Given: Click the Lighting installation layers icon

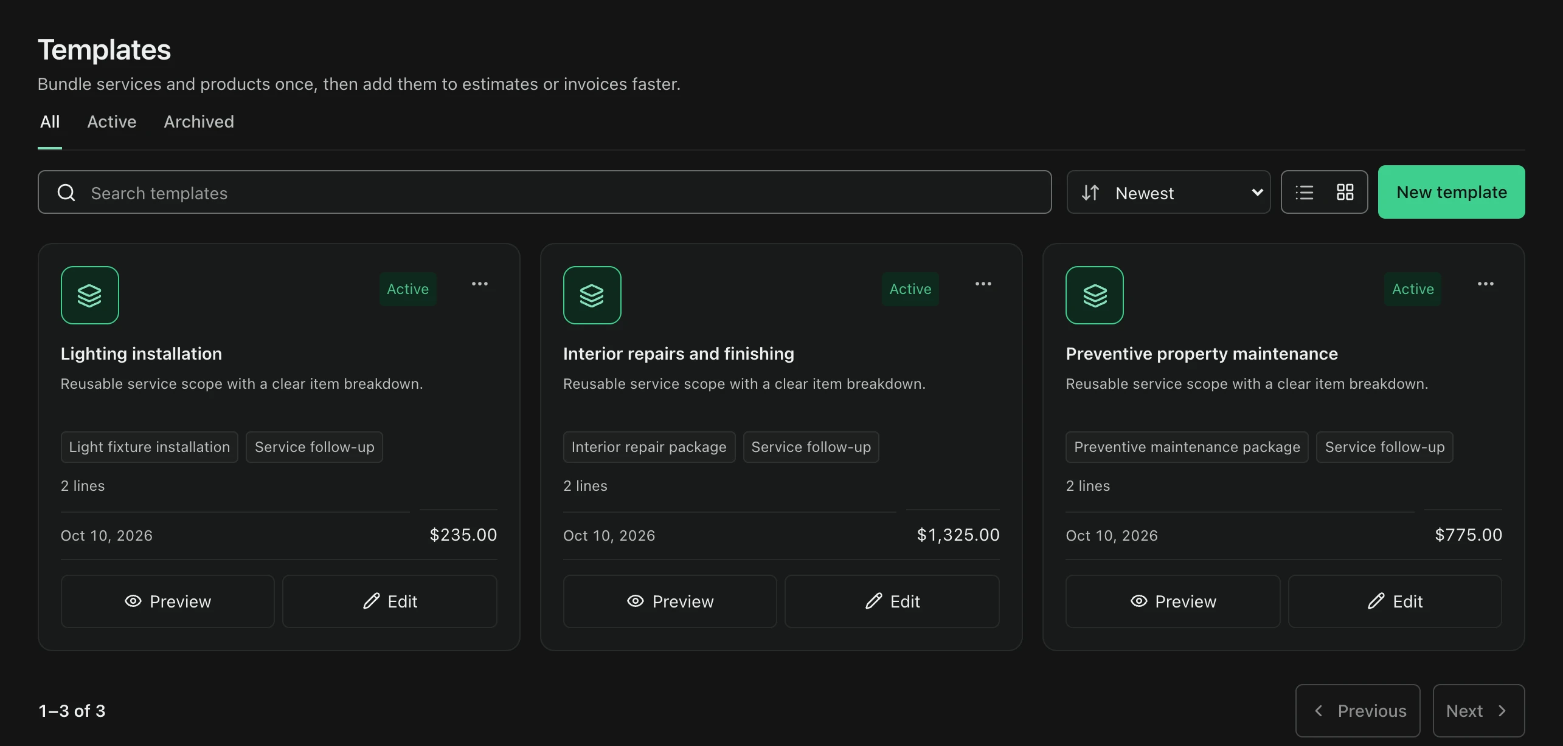Looking at the screenshot, I should (x=90, y=295).
